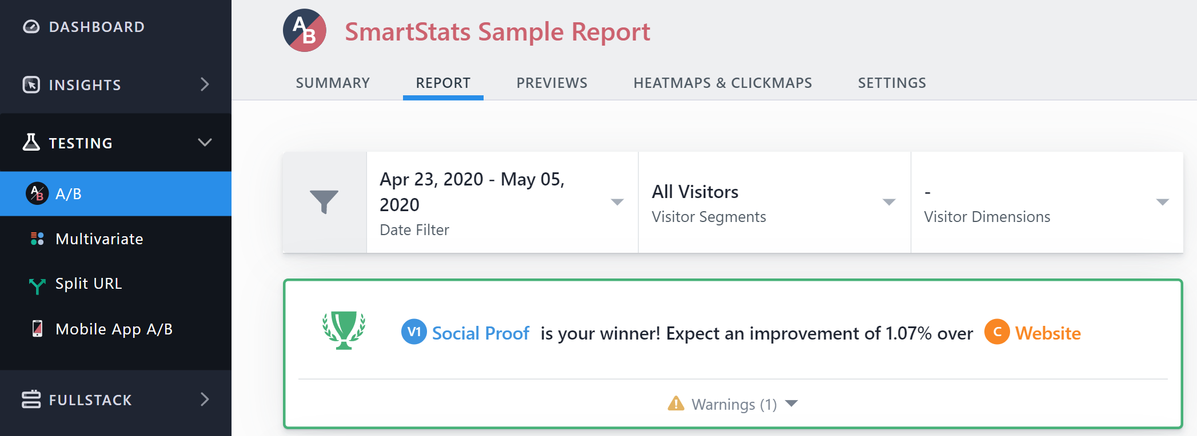Click the Fullstack server icon
1197x436 pixels.
pyautogui.click(x=31, y=399)
